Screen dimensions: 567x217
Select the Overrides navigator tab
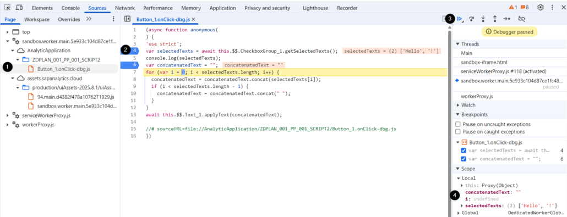click(69, 19)
